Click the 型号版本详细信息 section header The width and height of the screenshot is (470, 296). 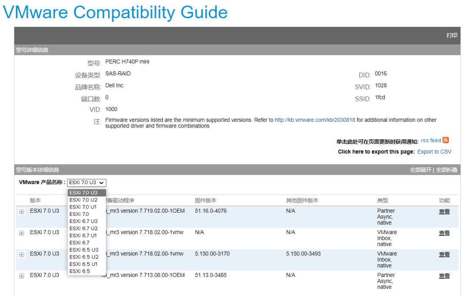point(37,170)
